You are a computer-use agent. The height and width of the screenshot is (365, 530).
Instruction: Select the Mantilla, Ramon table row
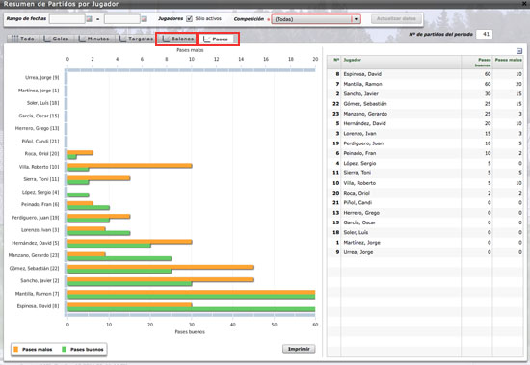coord(425,84)
